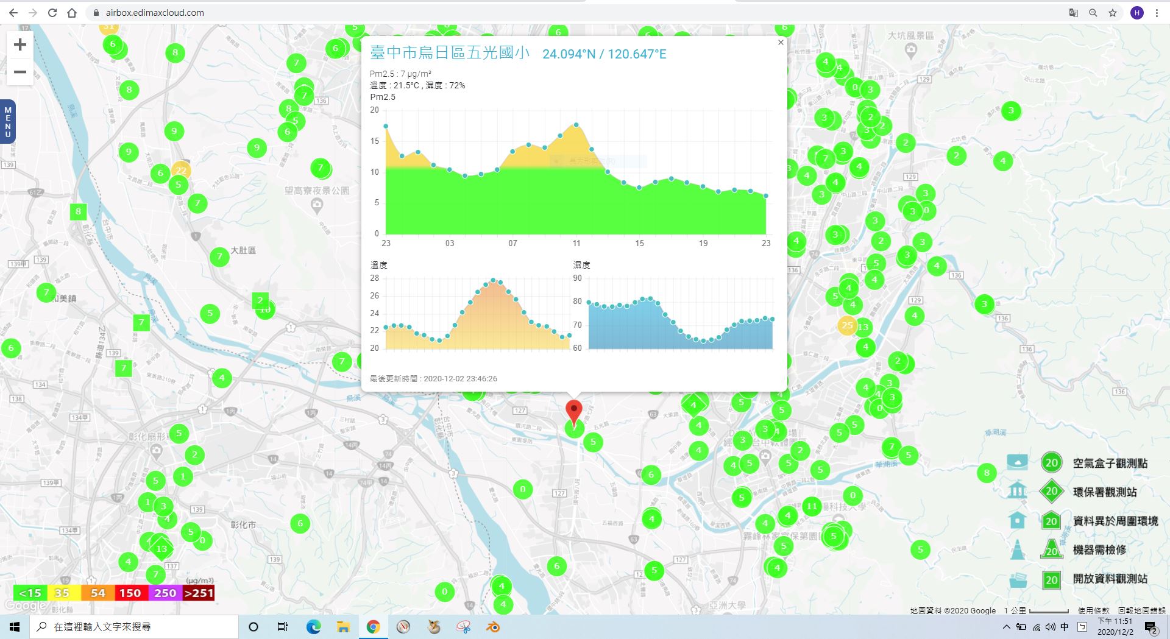1170x639 pixels.
Task: Click the station title 臺中市烏日區五光國小
Action: [x=450, y=53]
